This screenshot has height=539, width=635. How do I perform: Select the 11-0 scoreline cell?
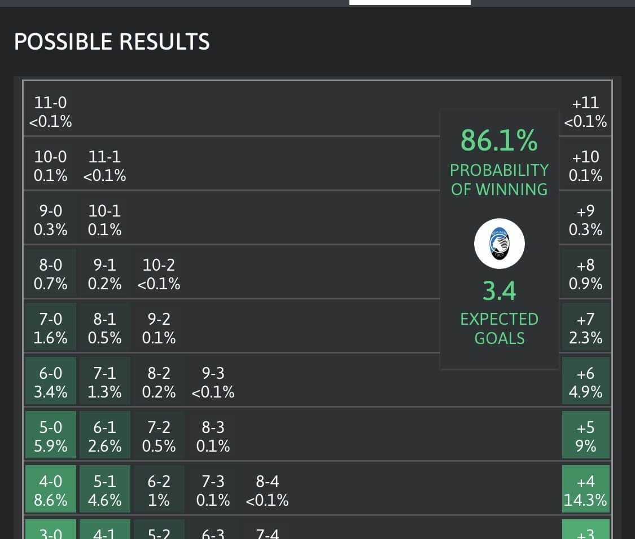click(50, 112)
